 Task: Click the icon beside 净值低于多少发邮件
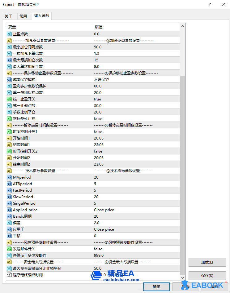(x=9, y=255)
